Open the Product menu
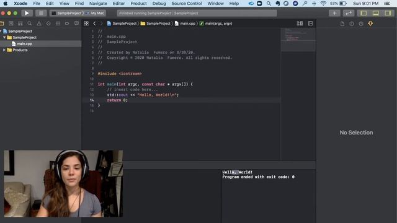397x223 pixels. coord(138,4)
